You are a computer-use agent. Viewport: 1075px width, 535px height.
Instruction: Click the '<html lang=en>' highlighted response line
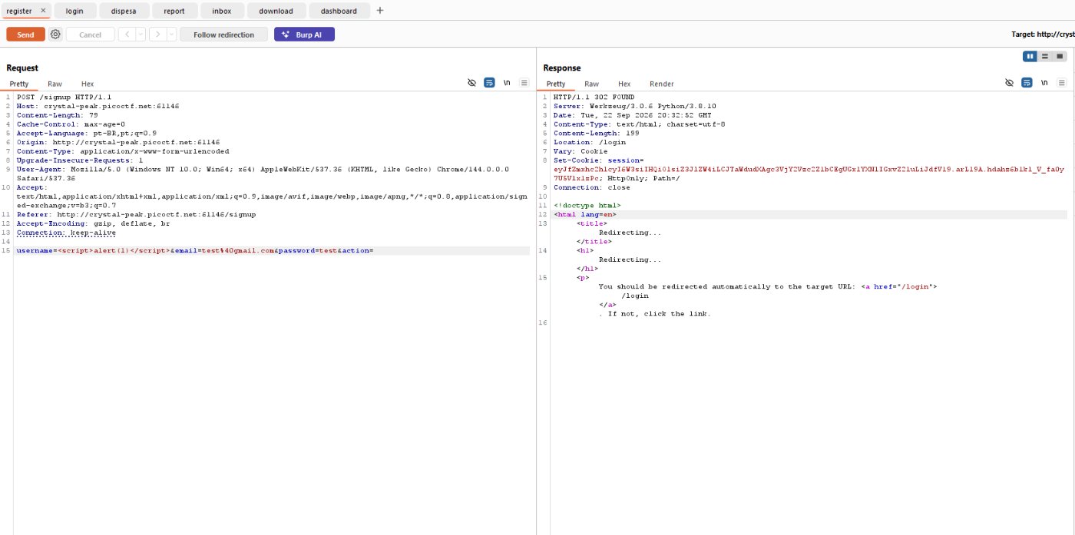point(584,214)
